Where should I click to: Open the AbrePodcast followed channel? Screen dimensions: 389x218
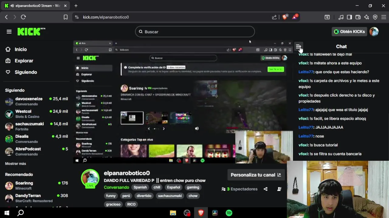(36, 151)
